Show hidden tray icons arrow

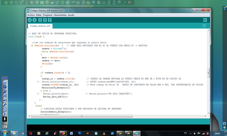pyautogui.click(x=190, y=134)
